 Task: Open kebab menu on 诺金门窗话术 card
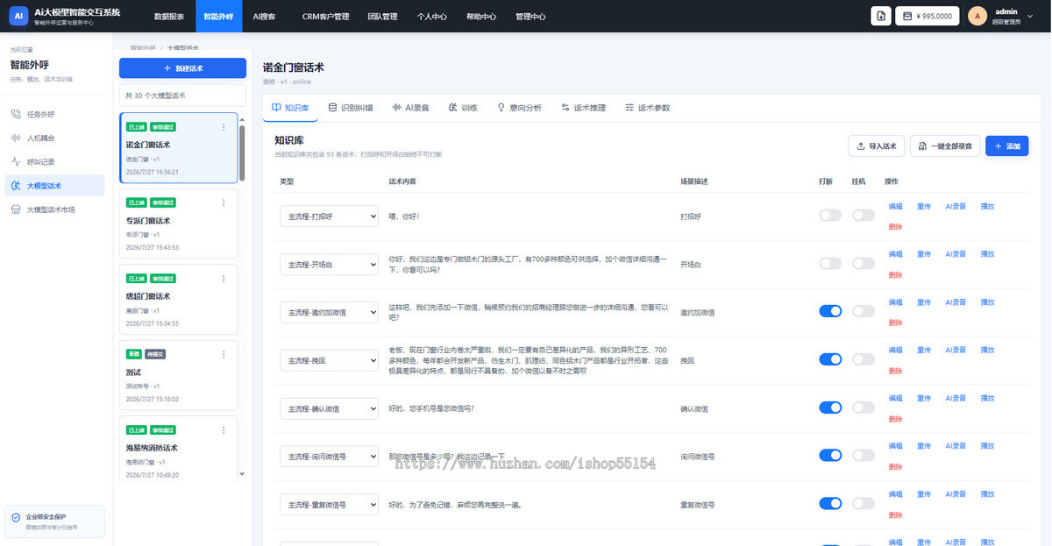click(224, 127)
